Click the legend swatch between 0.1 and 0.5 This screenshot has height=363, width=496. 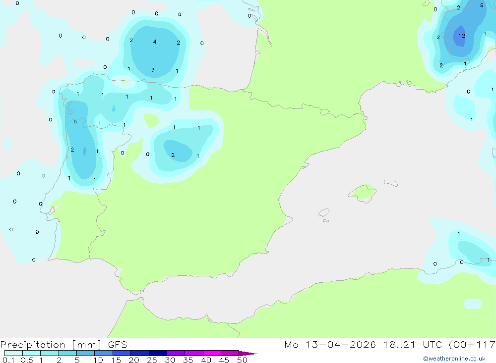[13, 353]
